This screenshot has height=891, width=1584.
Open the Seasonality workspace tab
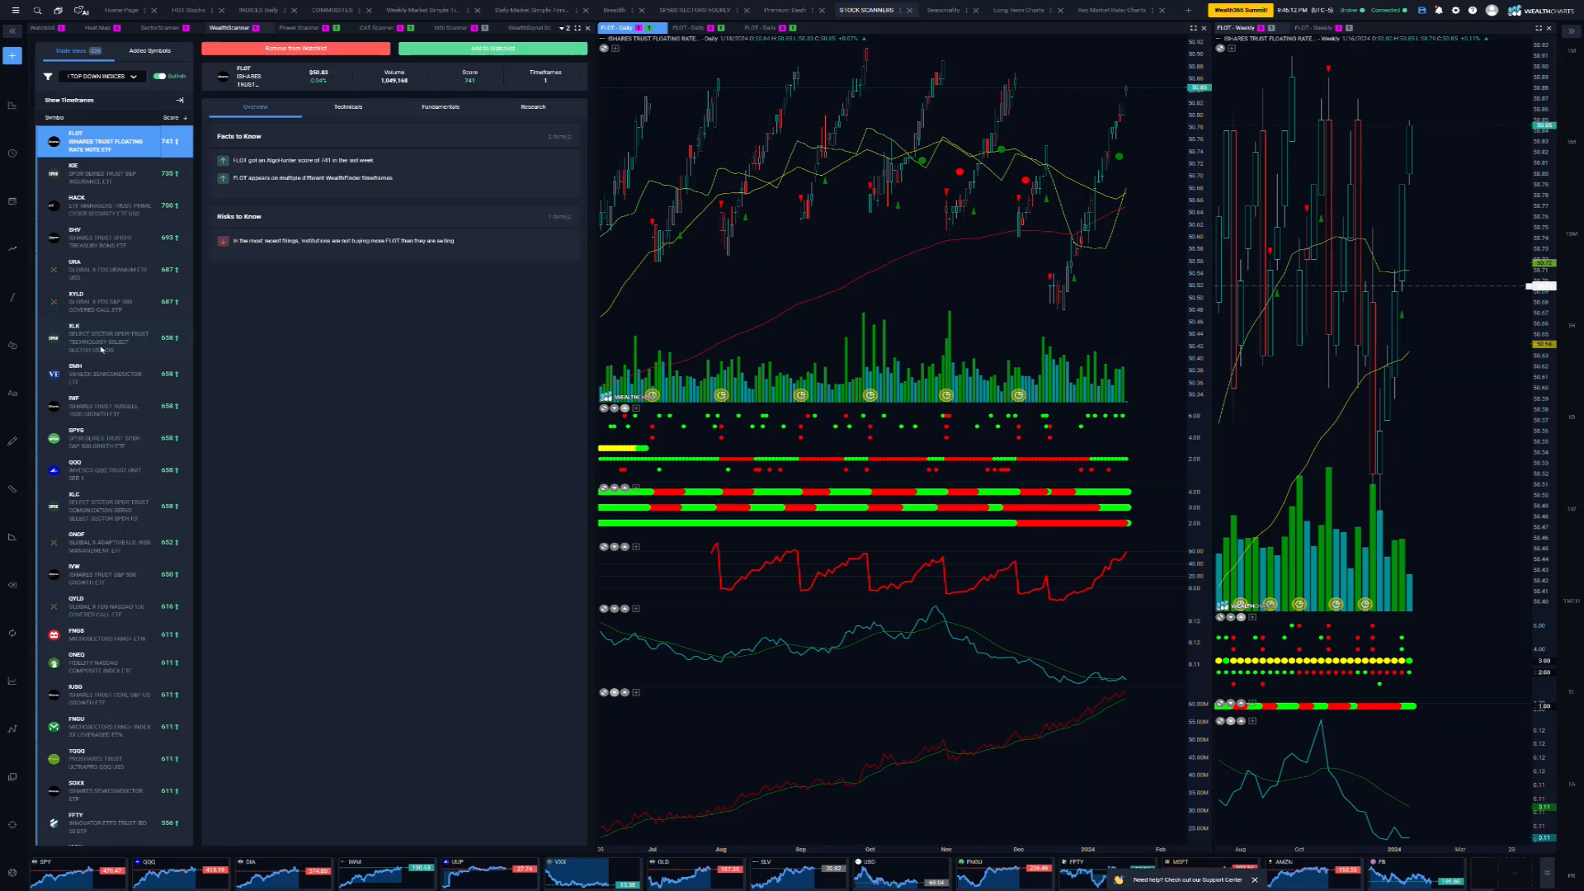pyautogui.click(x=943, y=11)
